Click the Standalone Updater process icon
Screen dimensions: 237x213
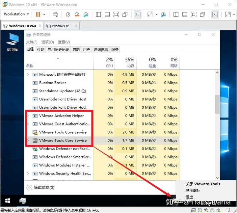click(35, 91)
